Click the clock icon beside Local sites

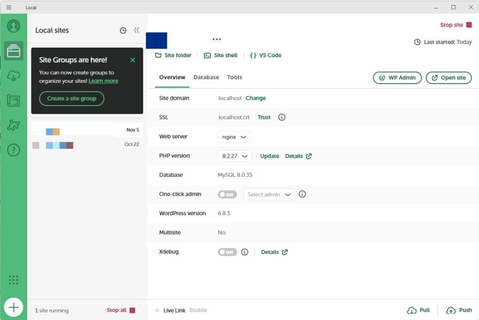pos(123,30)
